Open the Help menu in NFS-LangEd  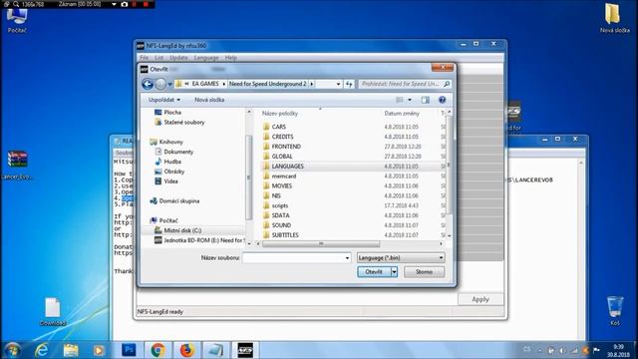click(x=230, y=58)
